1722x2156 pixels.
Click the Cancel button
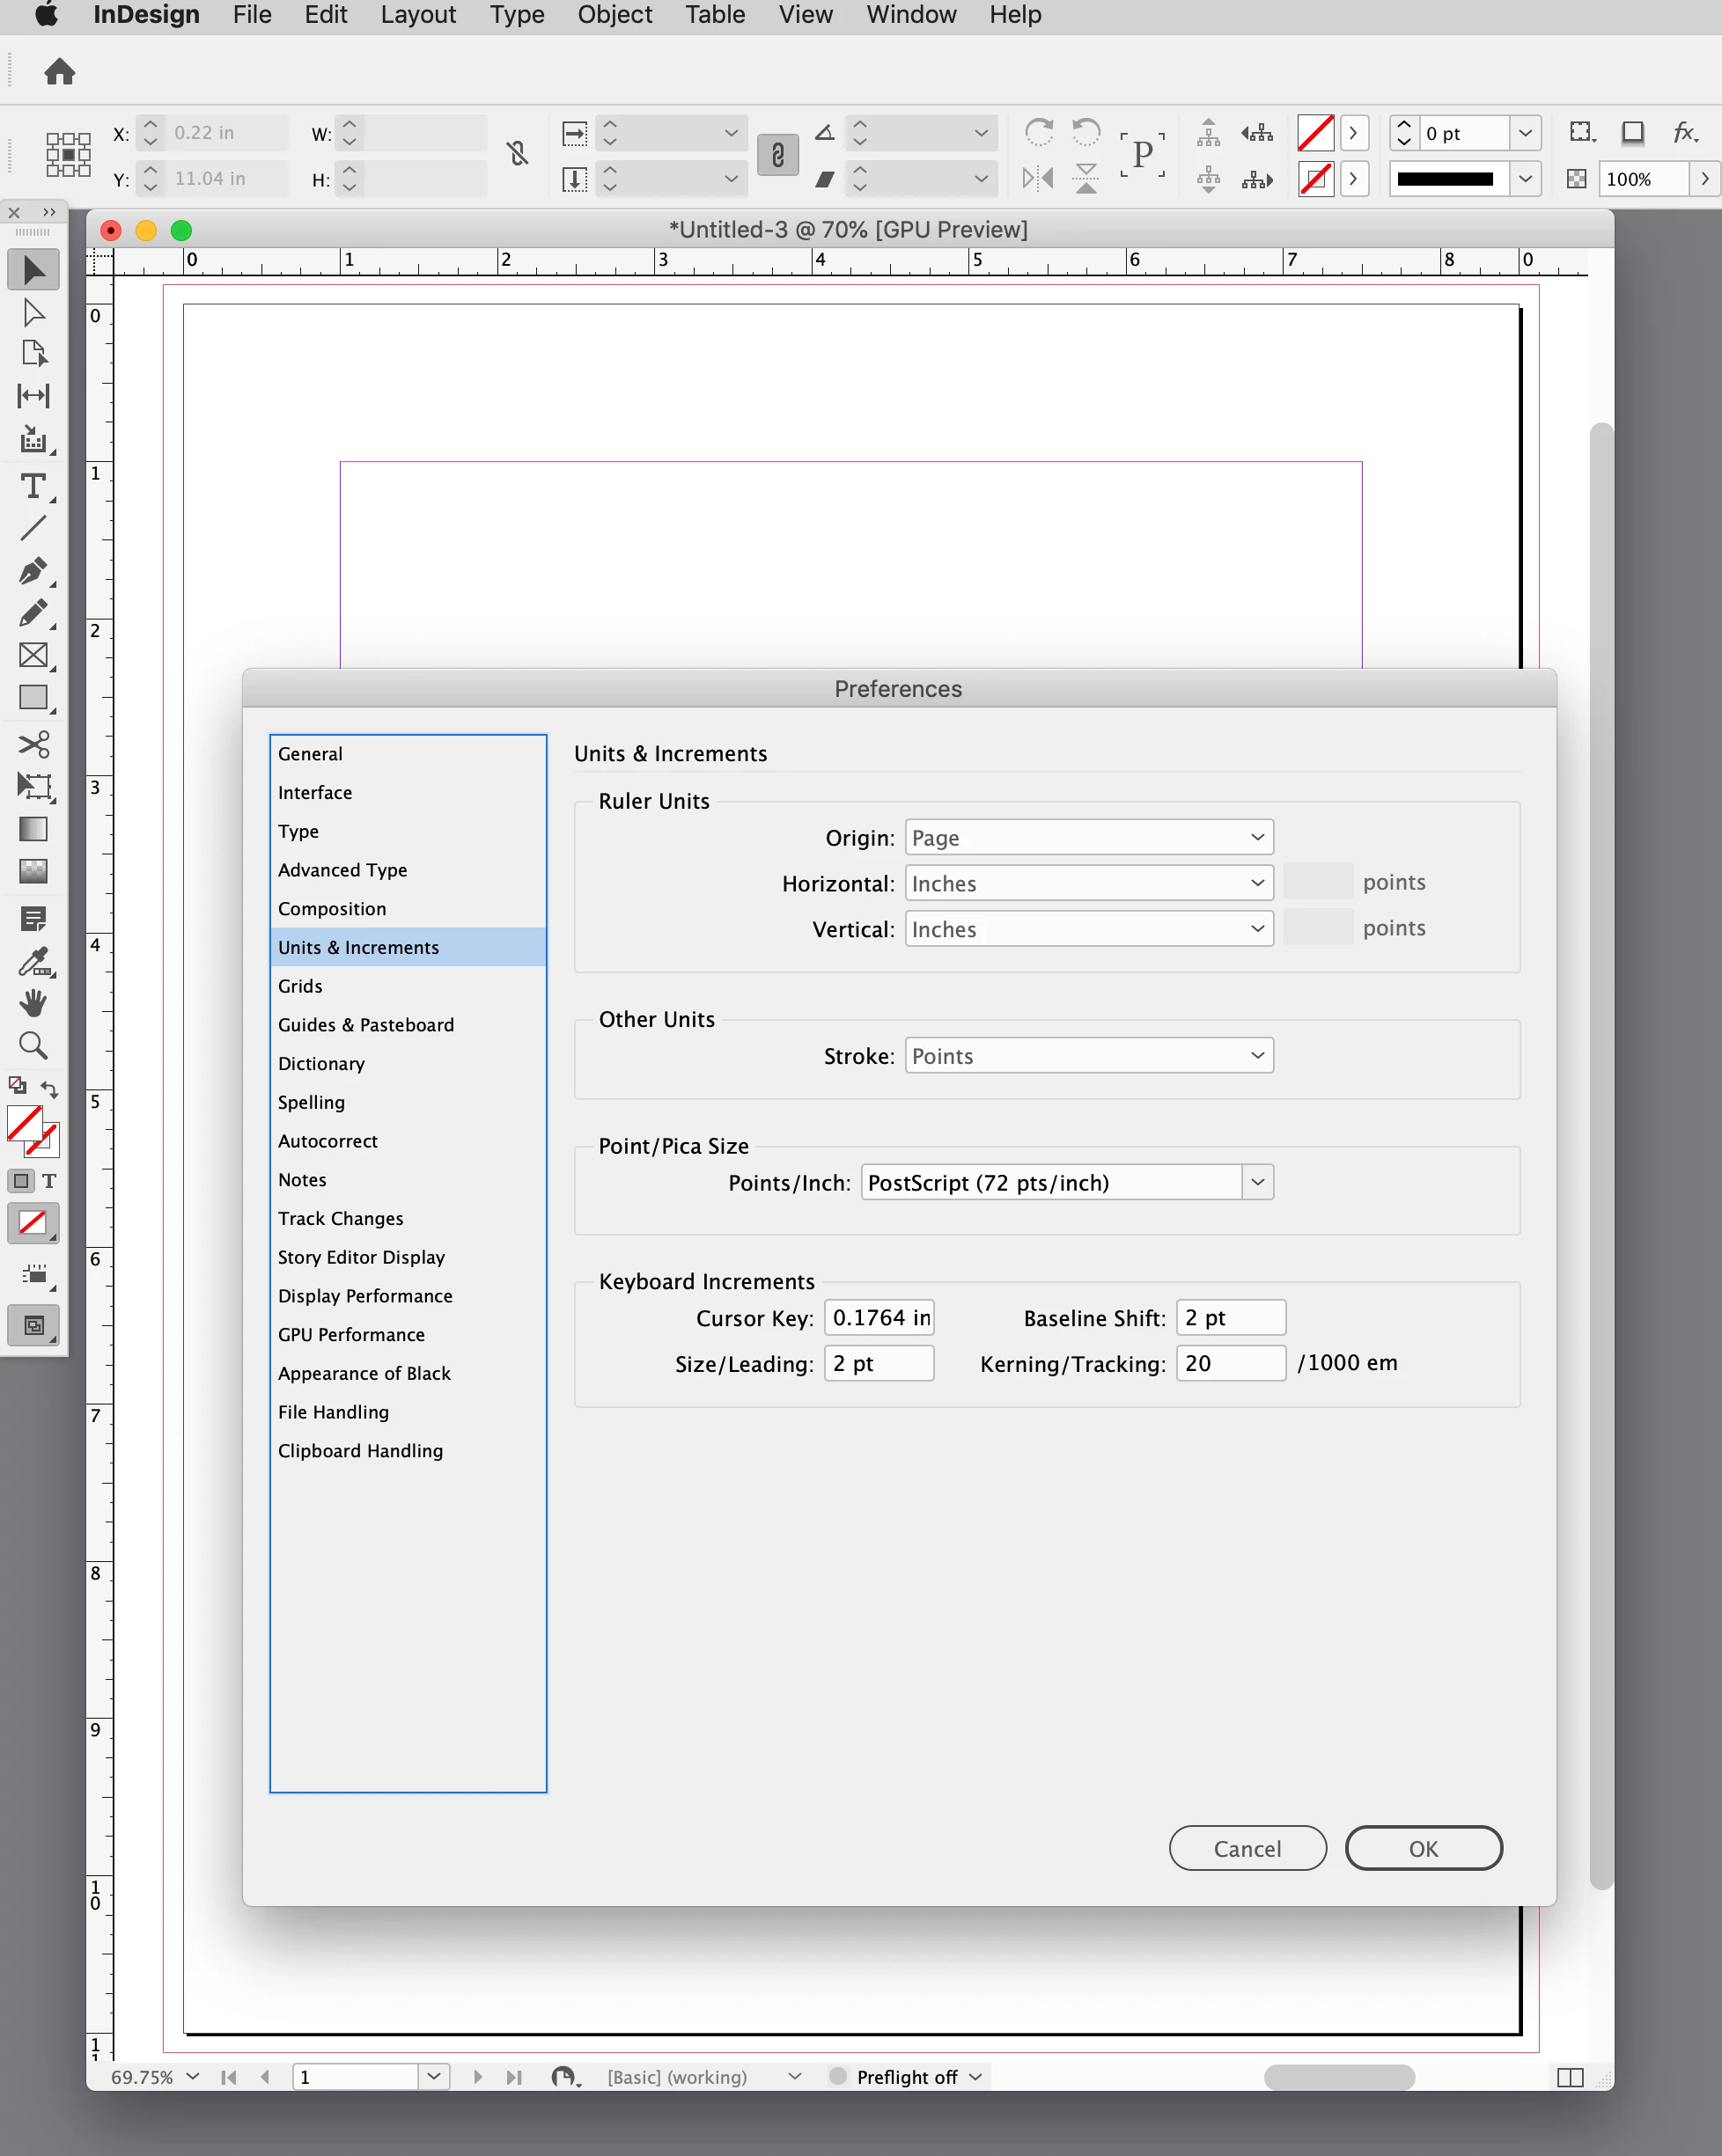1247,1849
